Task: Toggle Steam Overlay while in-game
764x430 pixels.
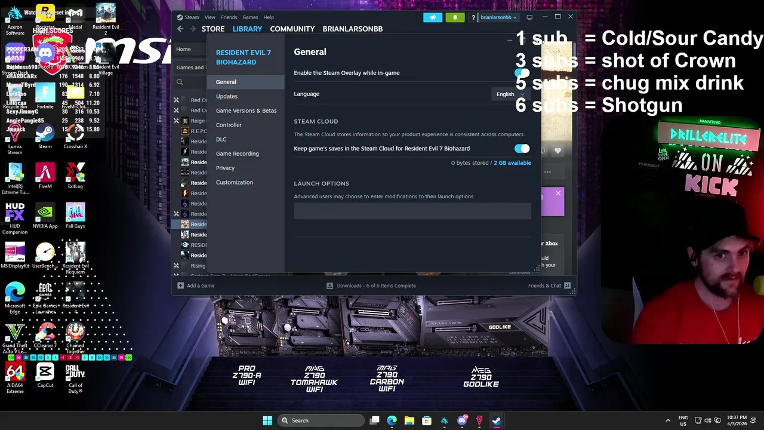Action: pos(522,73)
